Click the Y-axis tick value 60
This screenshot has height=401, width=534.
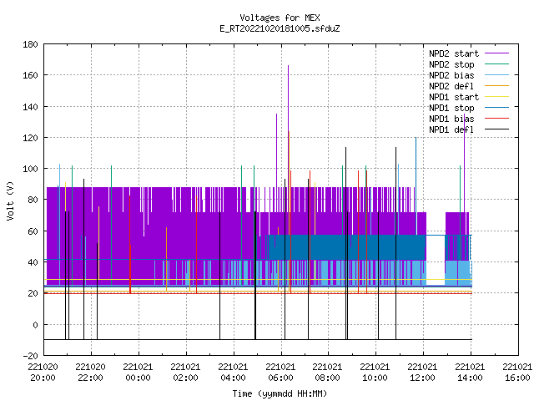[33, 231]
